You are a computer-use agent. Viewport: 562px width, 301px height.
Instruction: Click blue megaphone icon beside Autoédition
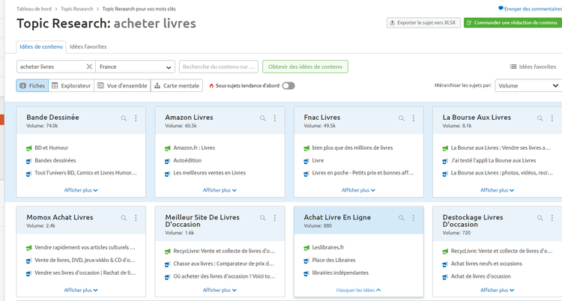(x=167, y=161)
